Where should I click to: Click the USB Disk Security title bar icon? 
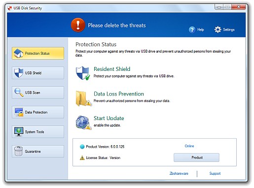coord(10,8)
